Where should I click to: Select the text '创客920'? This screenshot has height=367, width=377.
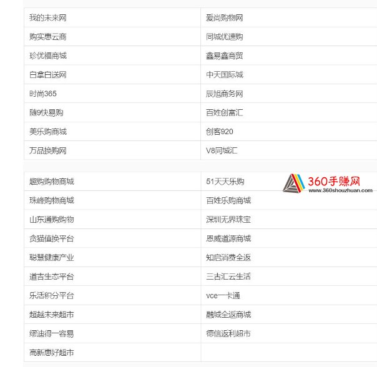[x=220, y=132]
